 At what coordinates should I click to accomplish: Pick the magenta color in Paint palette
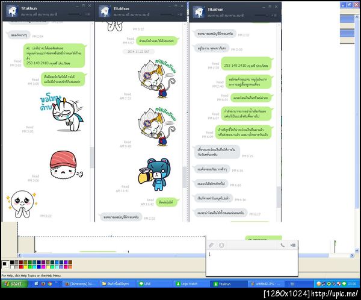(43, 267)
